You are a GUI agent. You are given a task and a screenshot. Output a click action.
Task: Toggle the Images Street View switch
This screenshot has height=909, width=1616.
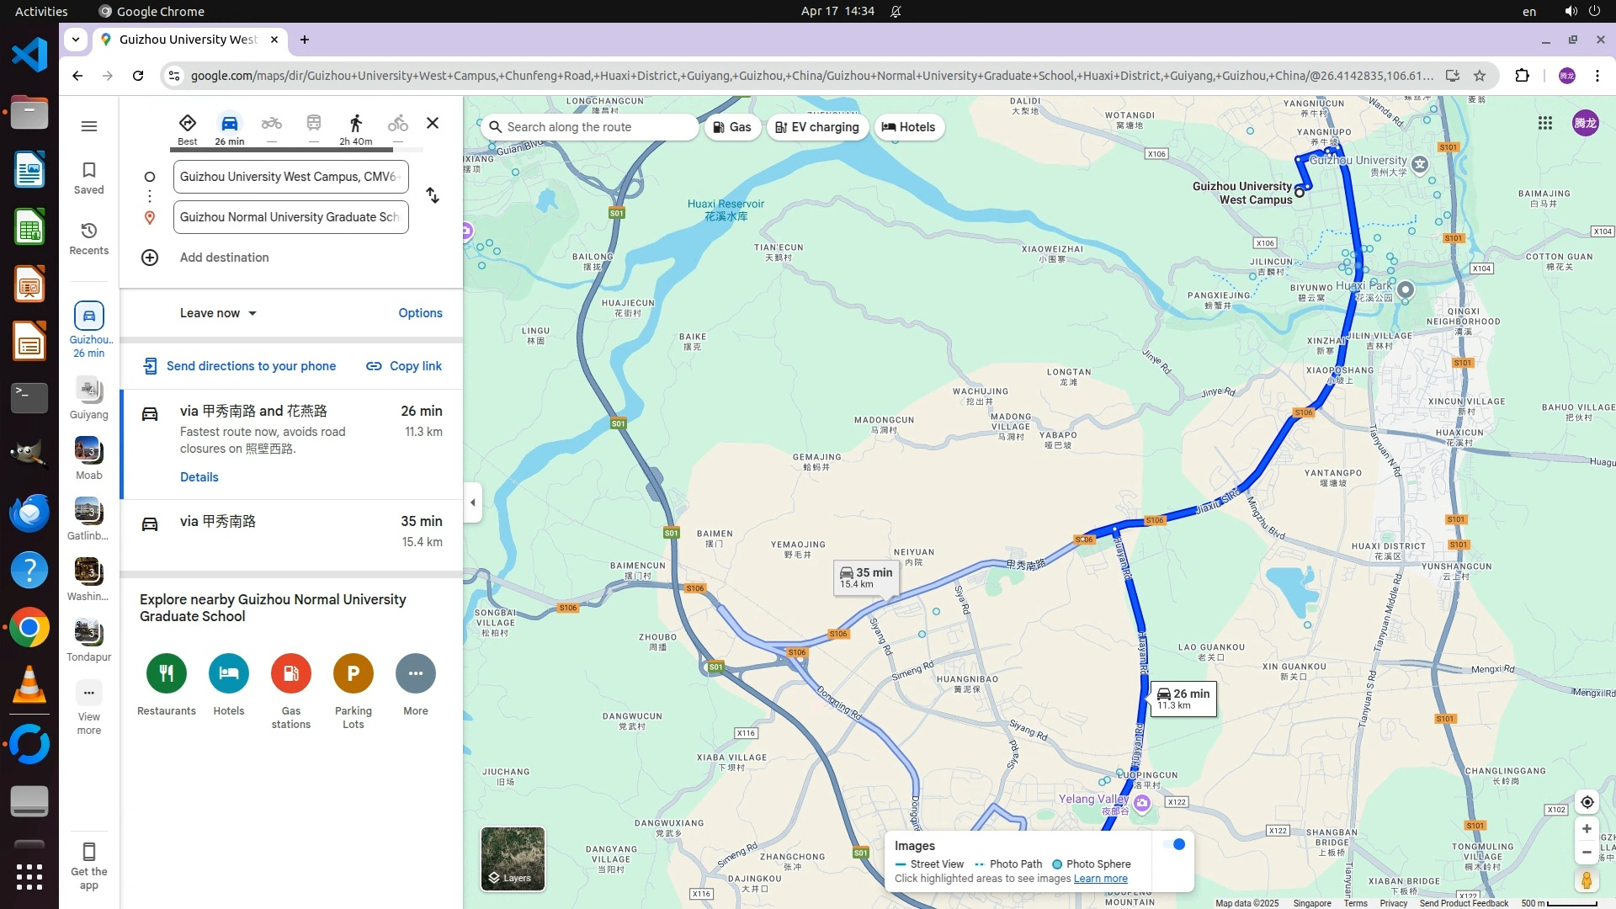(1174, 844)
